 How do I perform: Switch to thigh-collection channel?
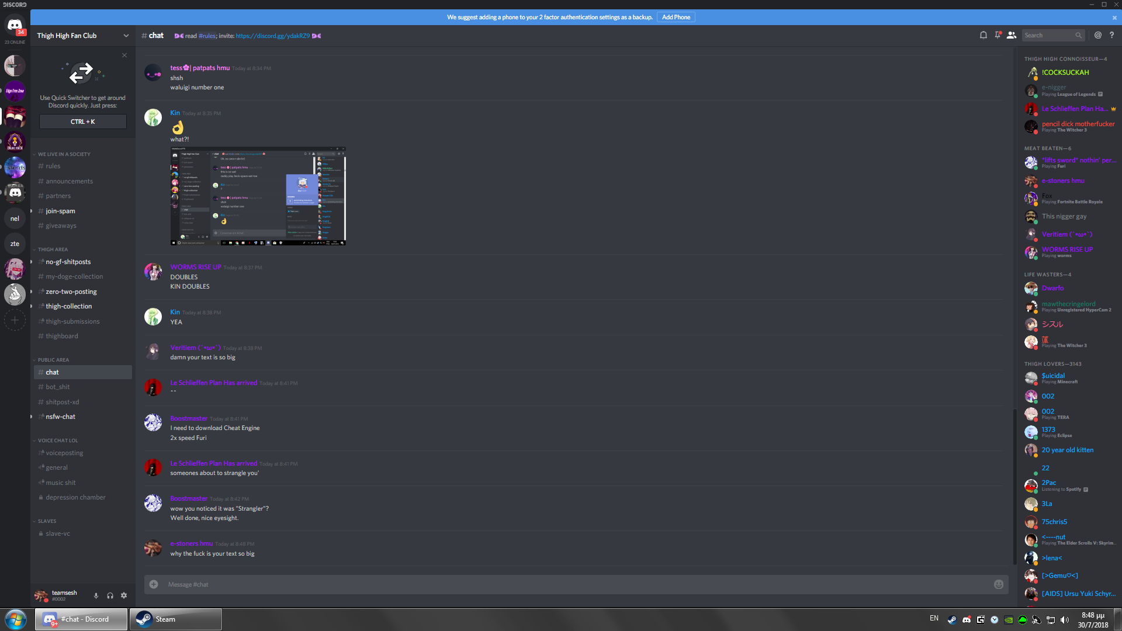point(68,306)
